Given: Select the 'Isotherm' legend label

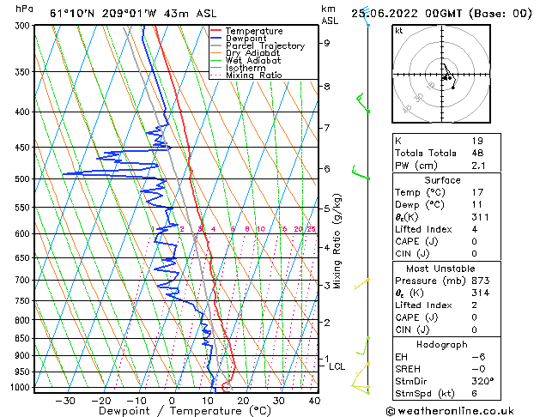Looking at the screenshot, I should point(246,68).
